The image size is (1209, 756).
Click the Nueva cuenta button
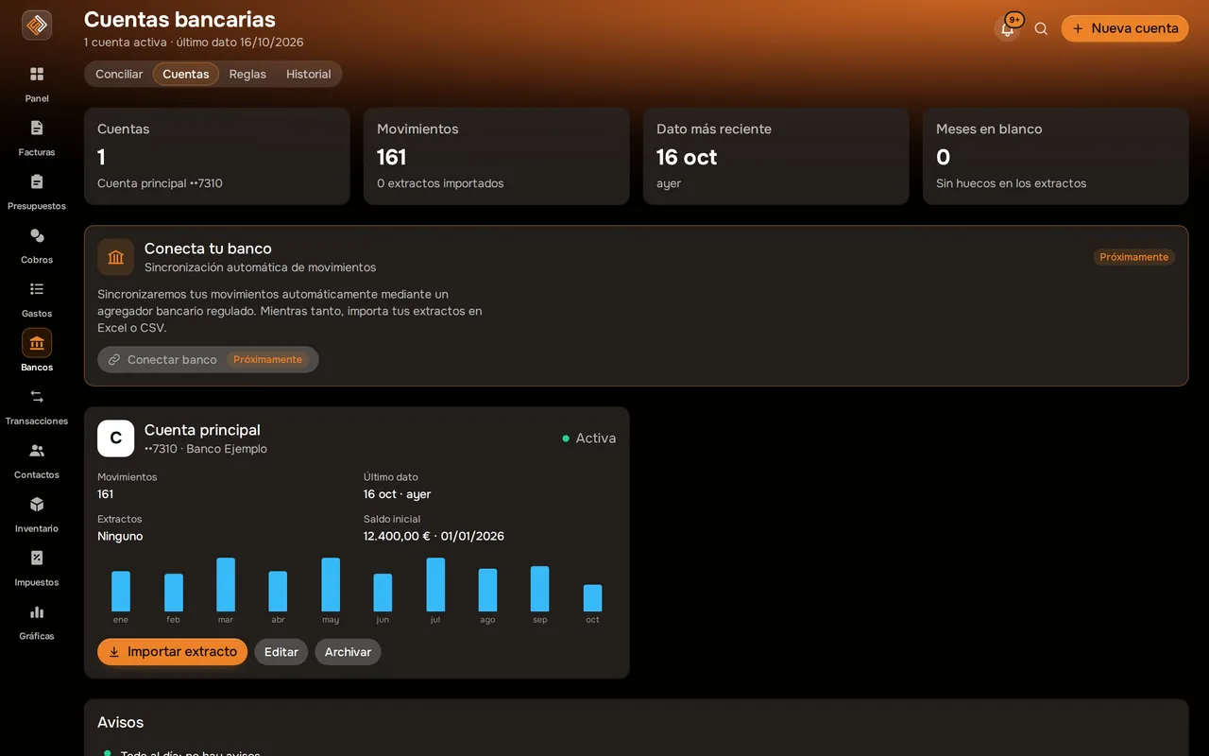1125,28
